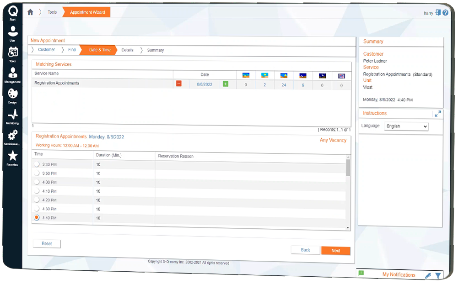Image resolution: width=458 pixels, height=284 pixels.
Task: Click the orange Next button
Action: [336, 251]
